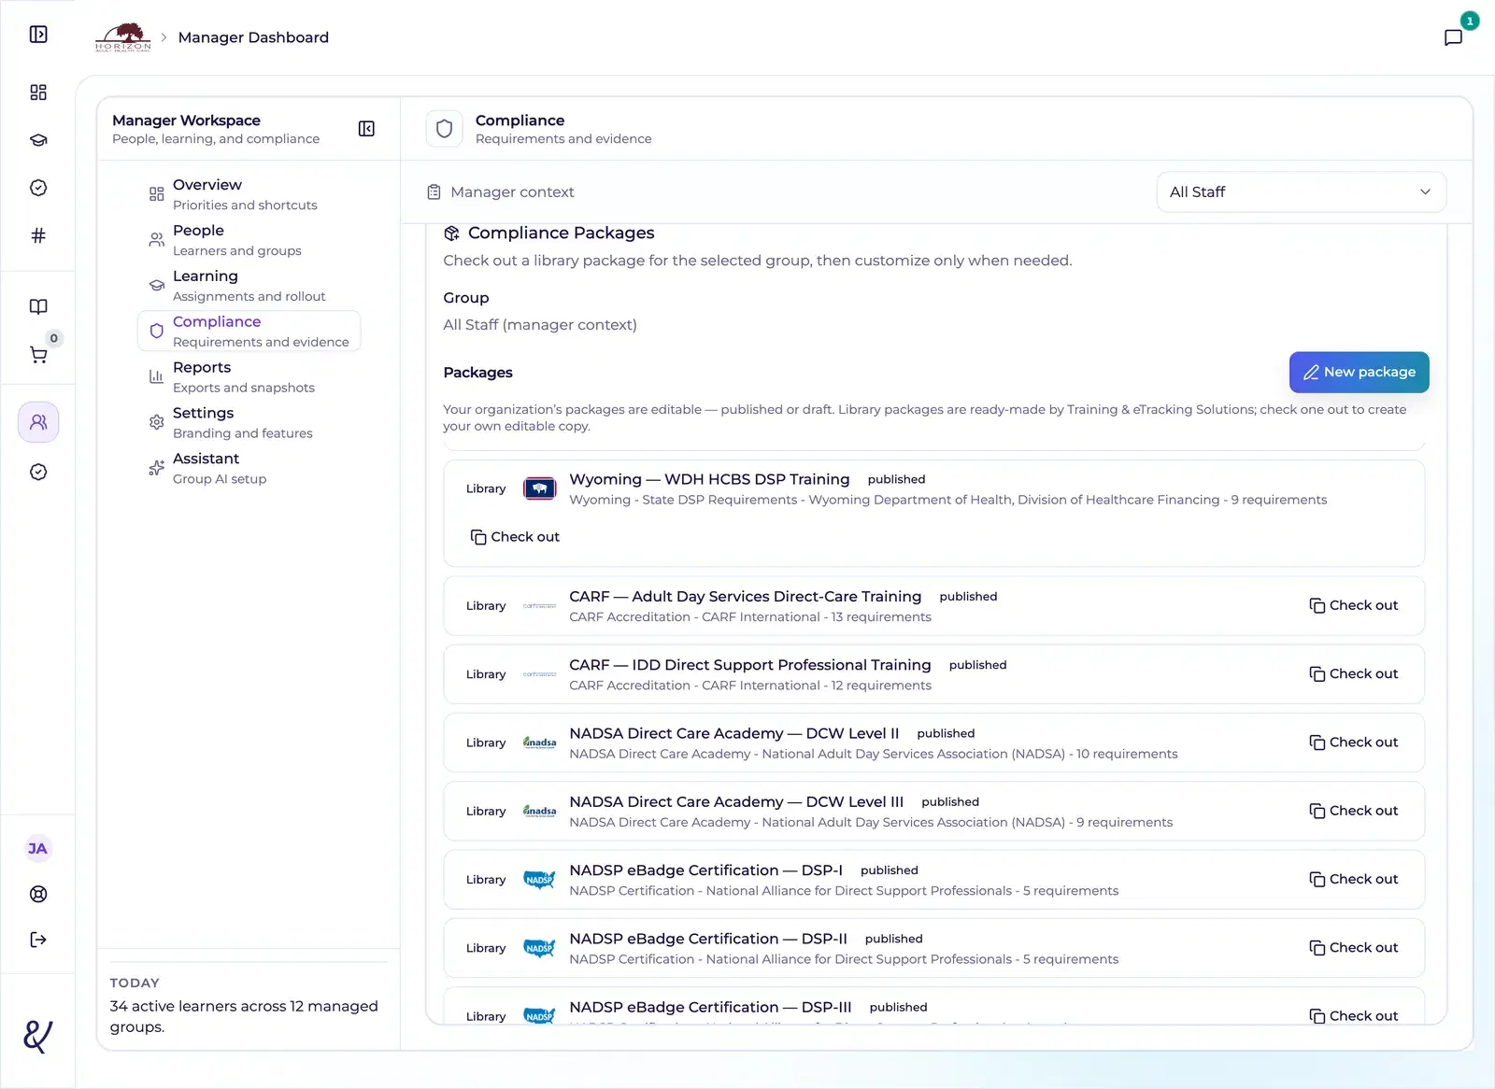
Task: Select the people manager icon in rail
Action: 38,422
